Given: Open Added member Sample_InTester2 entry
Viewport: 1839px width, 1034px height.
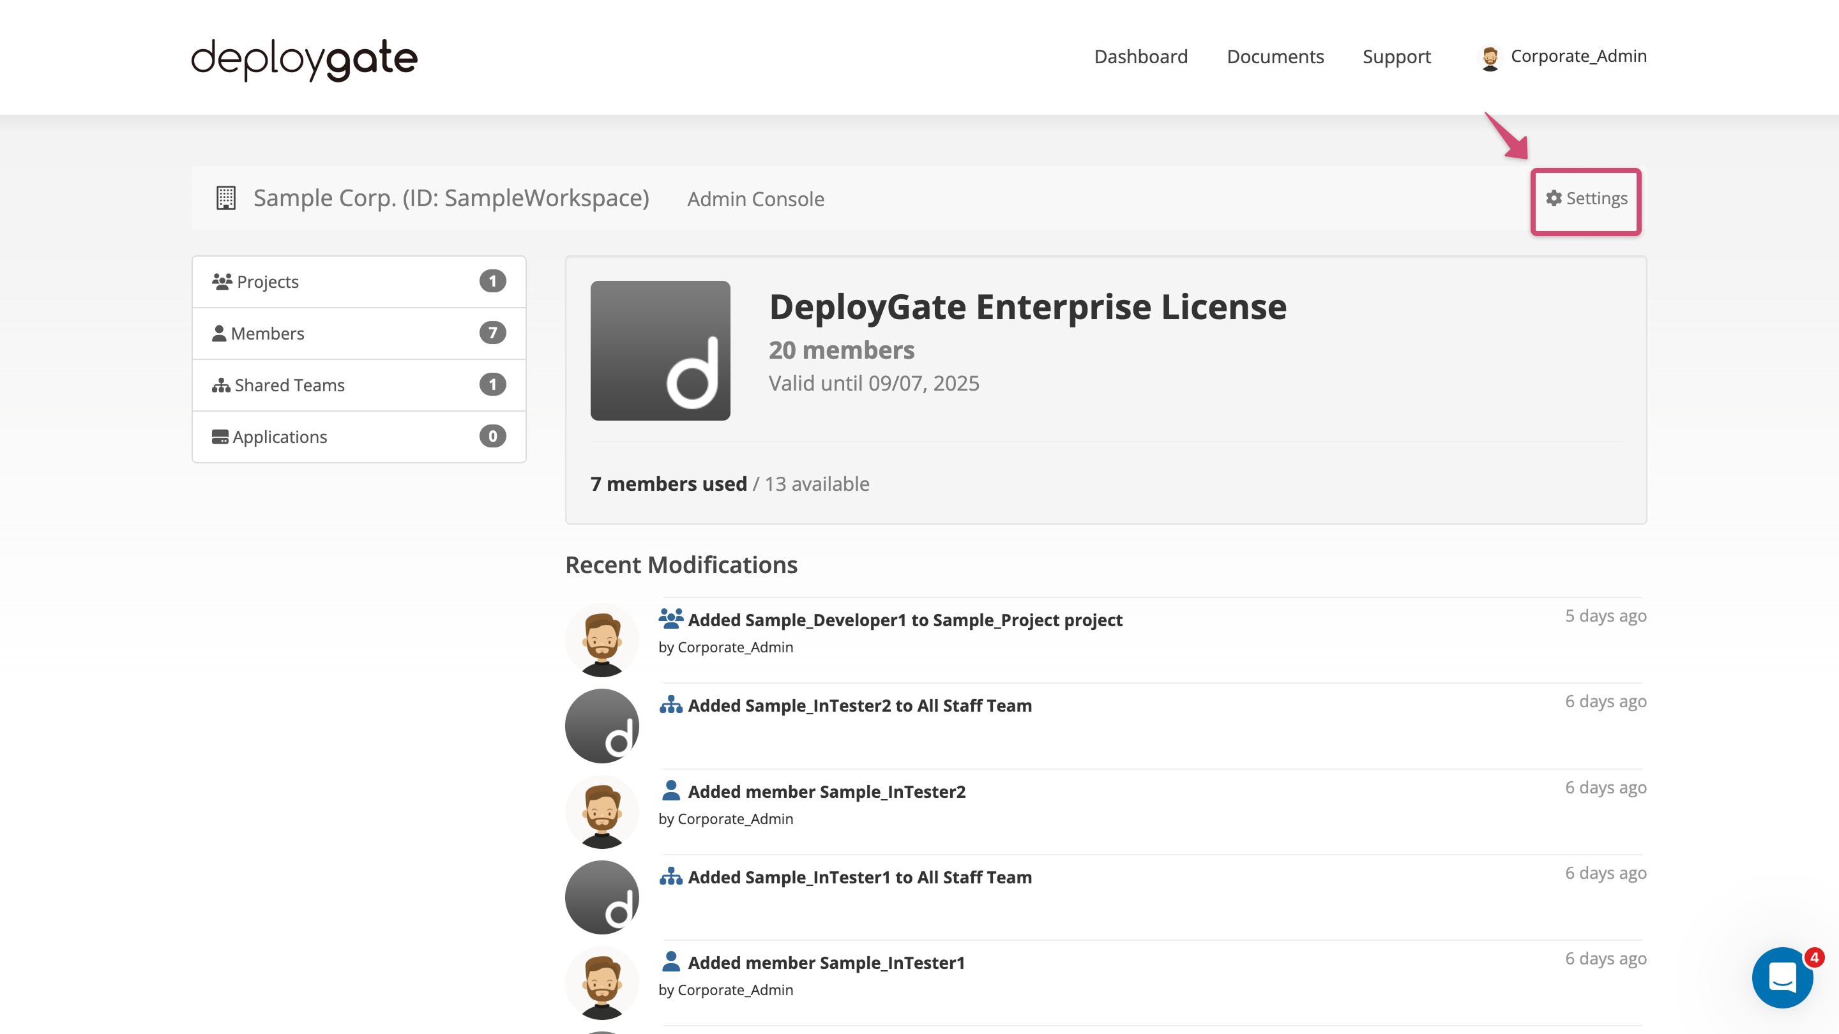Looking at the screenshot, I should point(826,791).
